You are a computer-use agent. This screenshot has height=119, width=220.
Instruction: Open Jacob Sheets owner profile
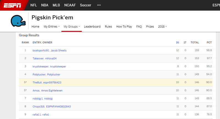(x=59, y=50)
